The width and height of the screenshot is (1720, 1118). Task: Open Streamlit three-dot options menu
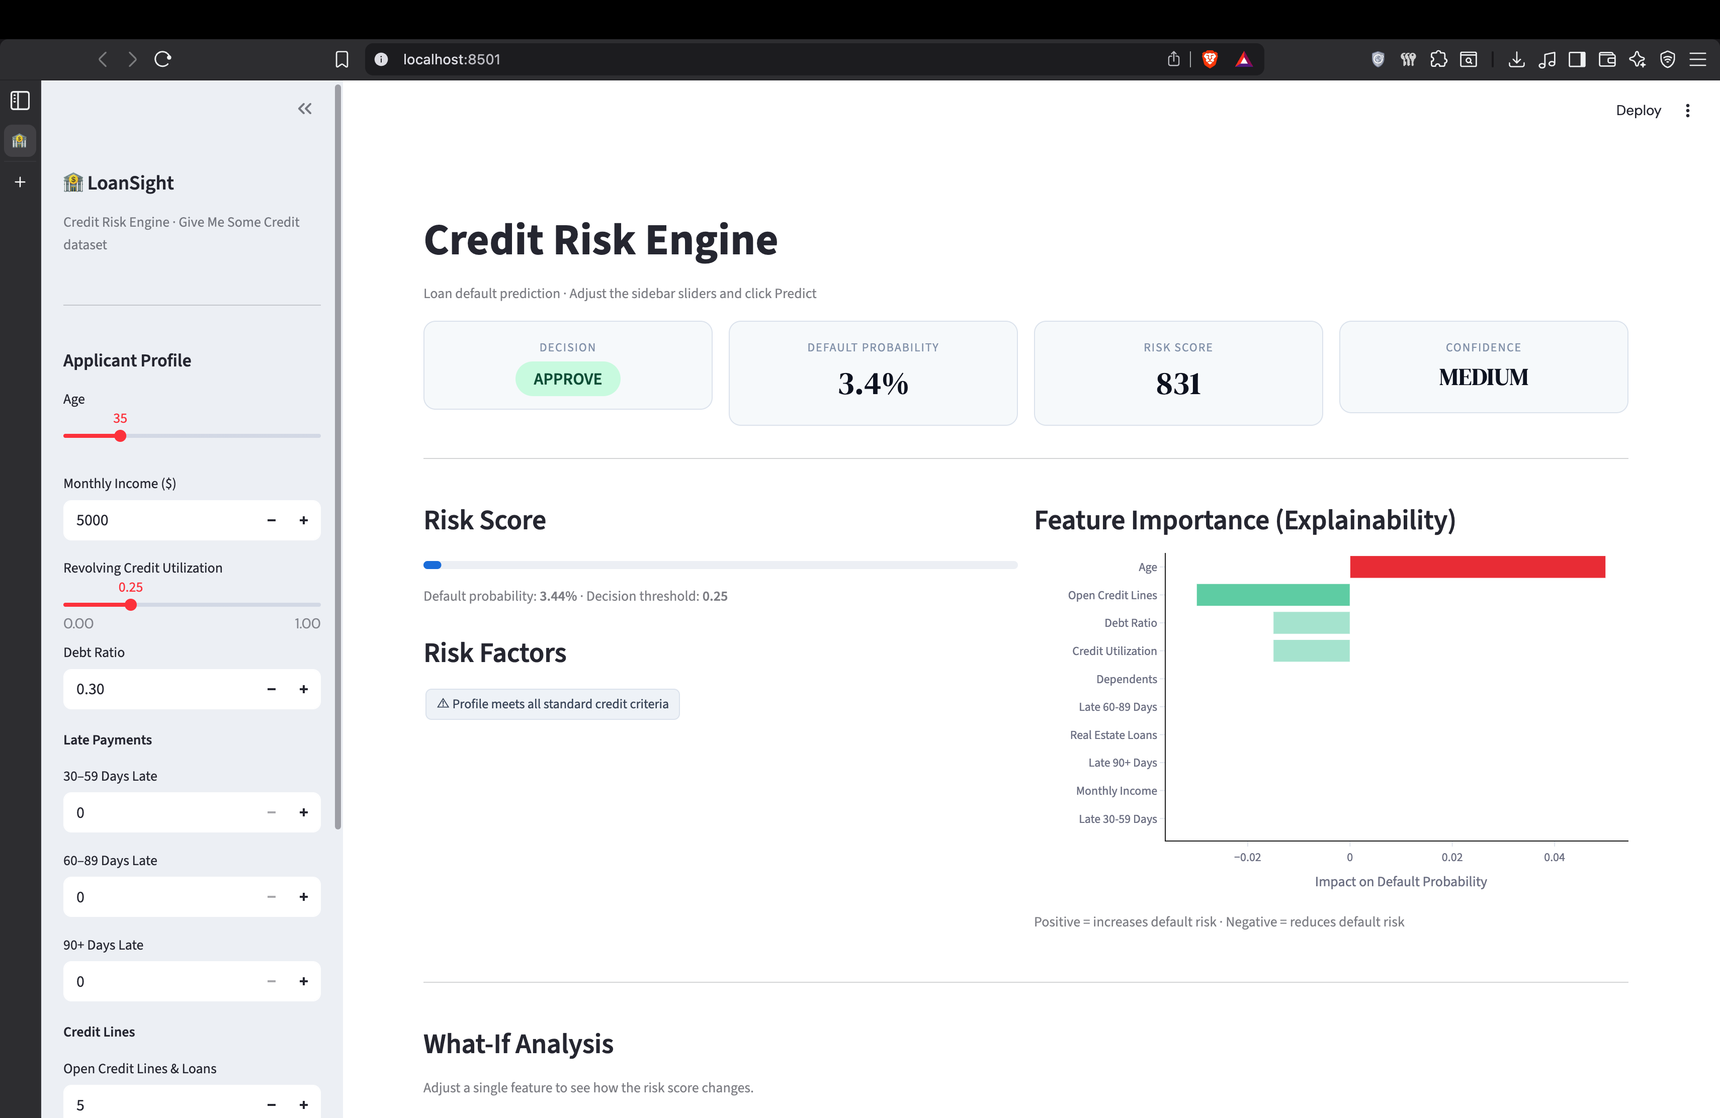[1687, 111]
